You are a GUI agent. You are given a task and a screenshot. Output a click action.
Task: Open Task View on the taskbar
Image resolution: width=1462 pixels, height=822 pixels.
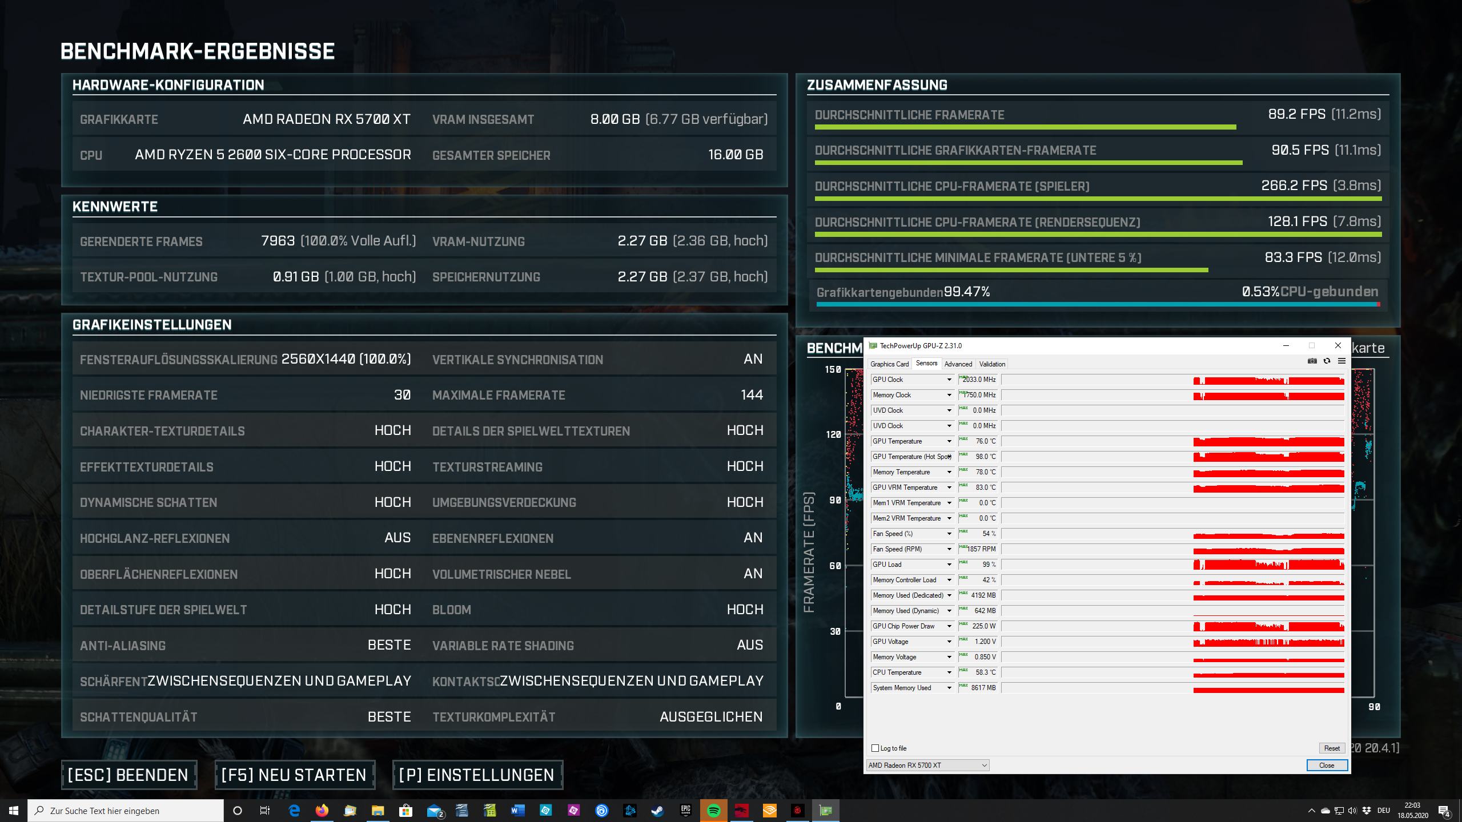click(265, 811)
